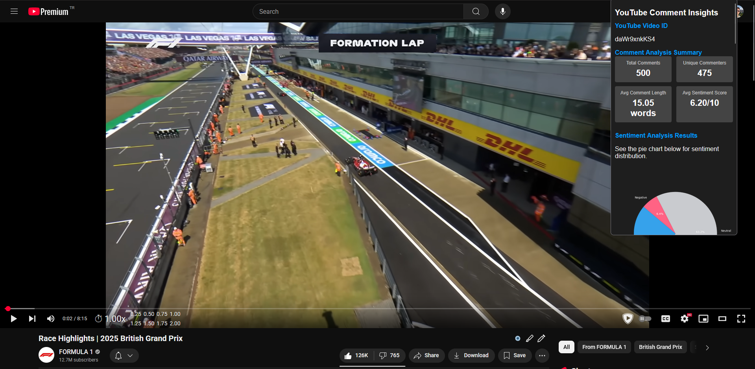Viewport: 755px width, 369px height.
Task: Download the video
Action: pos(471,356)
